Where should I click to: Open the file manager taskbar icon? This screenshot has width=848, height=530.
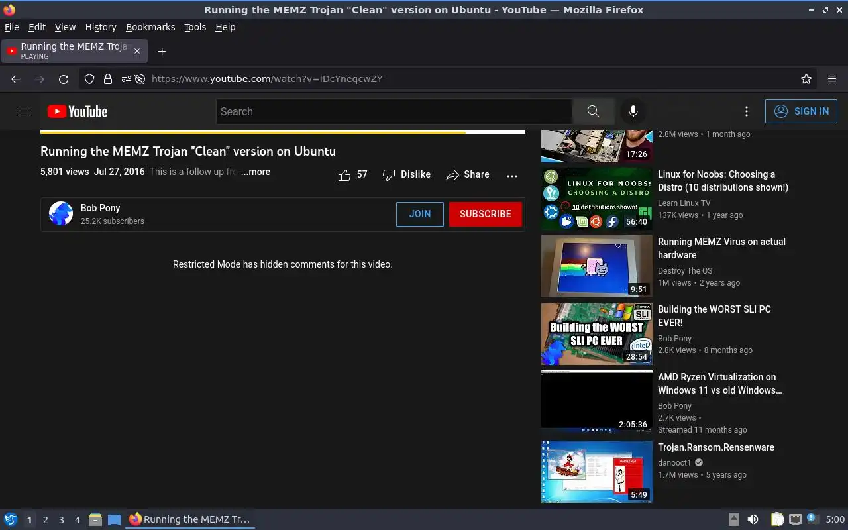point(95,519)
